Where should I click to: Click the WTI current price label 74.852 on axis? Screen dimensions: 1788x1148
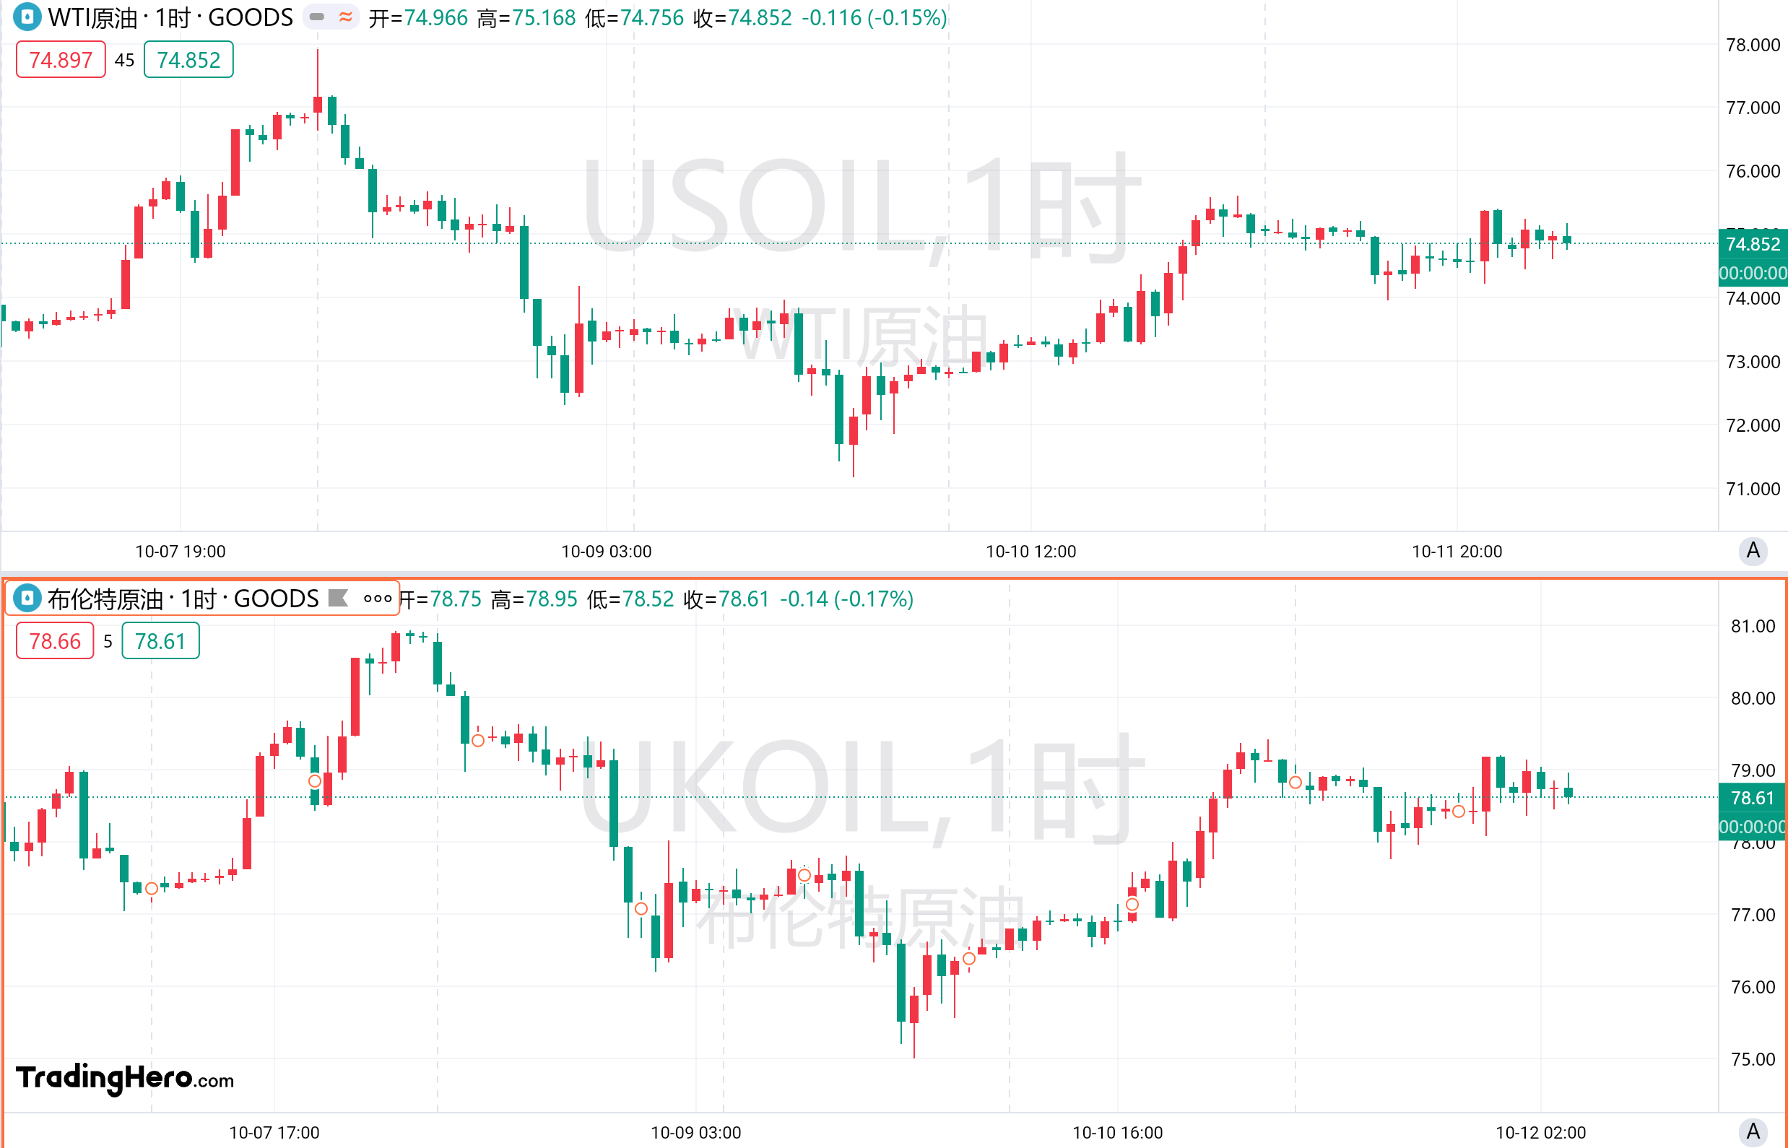(1752, 244)
